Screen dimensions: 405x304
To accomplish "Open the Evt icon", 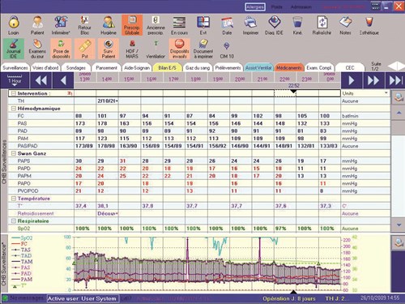I will coord(203,25).
